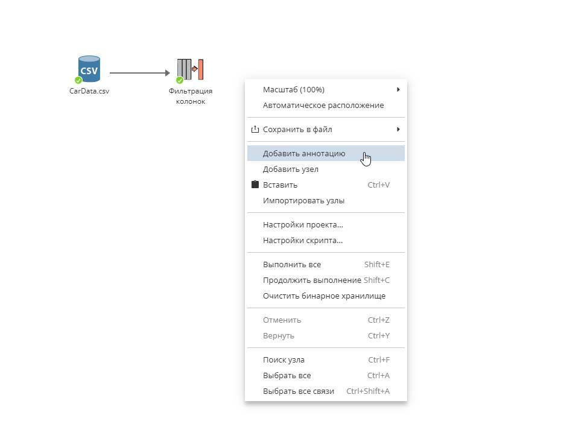Screen dimensions: 564x421
Task: Click the green status check on CSV node
Action: point(78,80)
